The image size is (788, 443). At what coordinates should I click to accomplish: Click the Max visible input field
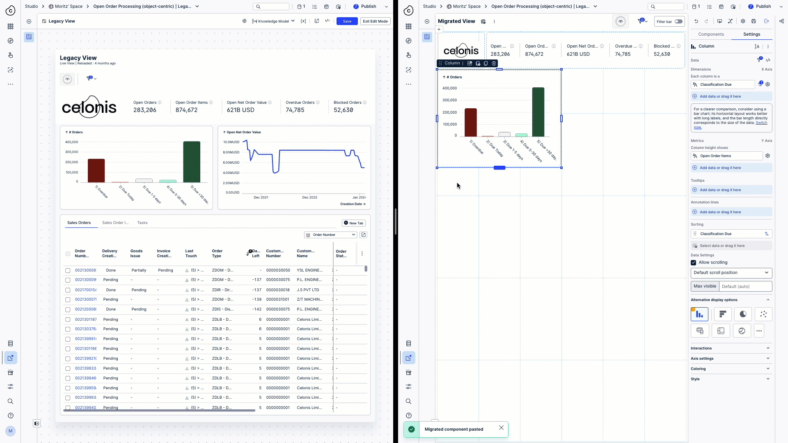point(745,286)
